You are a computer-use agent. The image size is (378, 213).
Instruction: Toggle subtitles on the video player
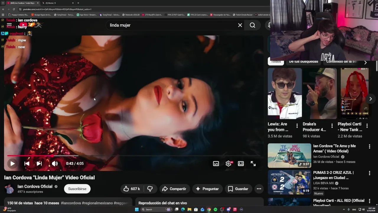click(216, 164)
